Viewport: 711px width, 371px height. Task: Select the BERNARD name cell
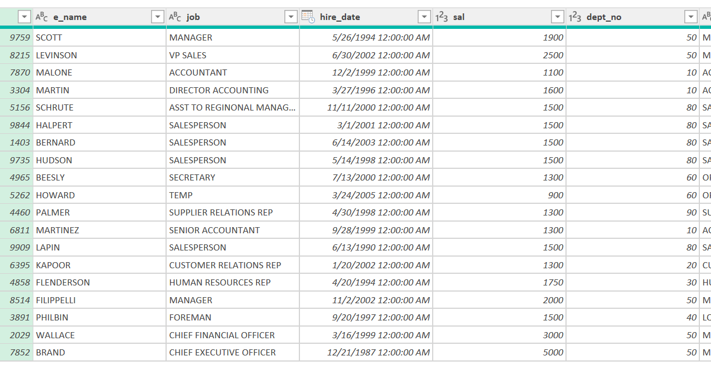(x=99, y=143)
